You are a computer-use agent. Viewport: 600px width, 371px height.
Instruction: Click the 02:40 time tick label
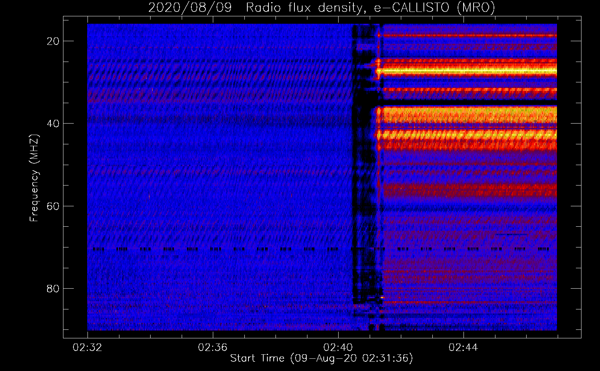pyautogui.click(x=338, y=348)
